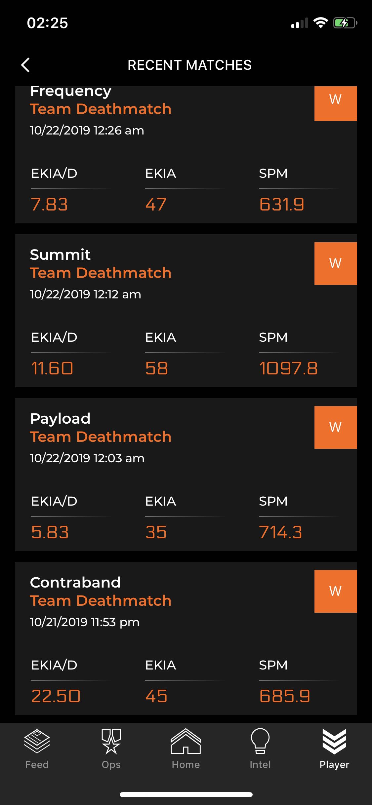Tap the back arrow icon
Screen dimensions: 372x805
(x=25, y=65)
